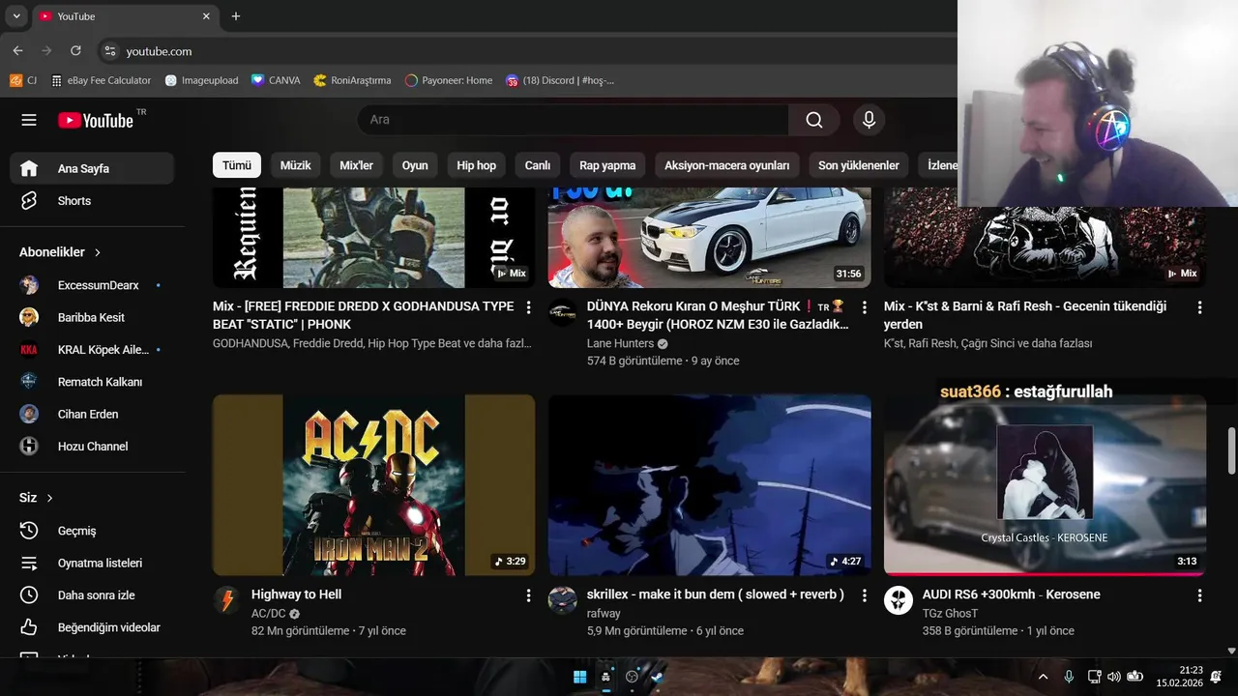Go back with the browser back arrow
The image size is (1238, 696).
17,51
